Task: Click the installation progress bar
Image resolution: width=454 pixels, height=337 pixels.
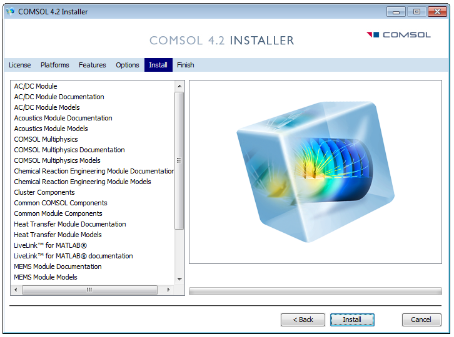Action: coord(315,291)
